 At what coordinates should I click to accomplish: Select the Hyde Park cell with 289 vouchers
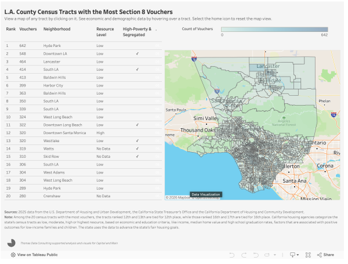[x=52, y=189]
